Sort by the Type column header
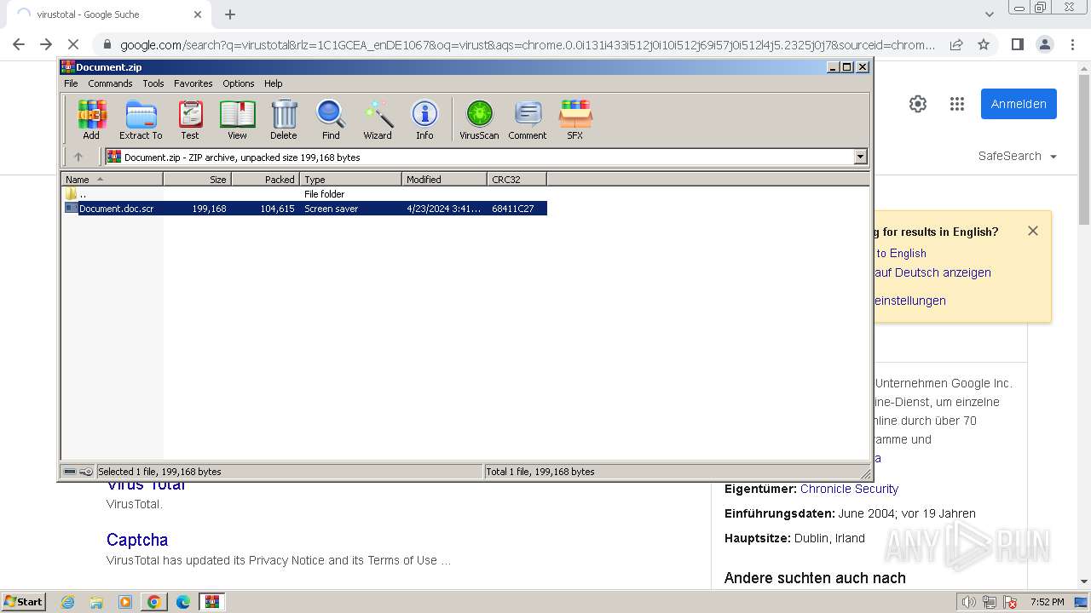The height and width of the screenshot is (613, 1091). tap(350, 179)
